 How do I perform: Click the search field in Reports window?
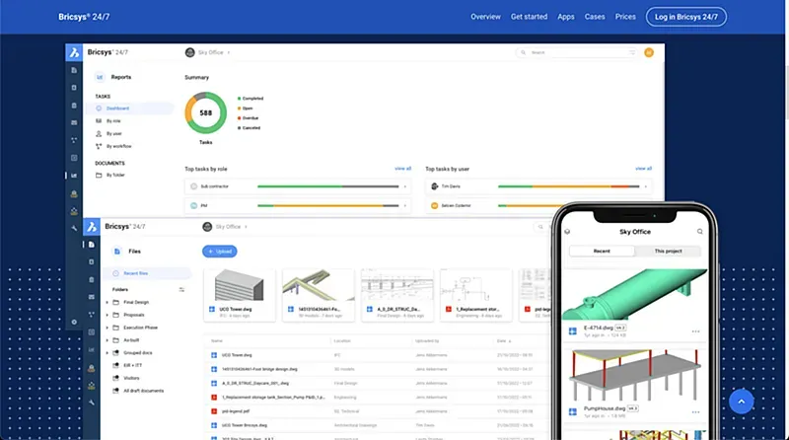(576, 52)
